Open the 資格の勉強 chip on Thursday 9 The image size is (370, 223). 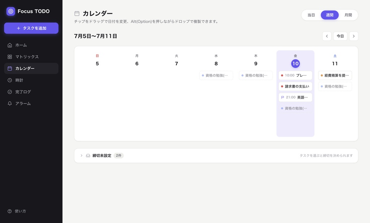[x=256, y=75]
